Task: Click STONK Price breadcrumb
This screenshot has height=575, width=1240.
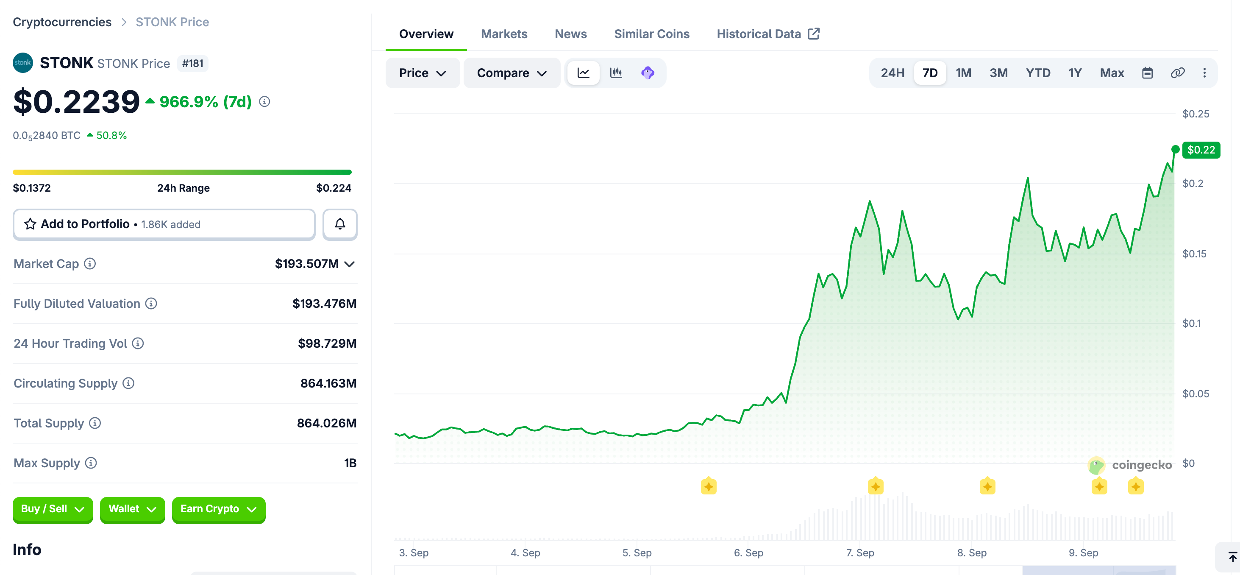Action: pos(172,22)
